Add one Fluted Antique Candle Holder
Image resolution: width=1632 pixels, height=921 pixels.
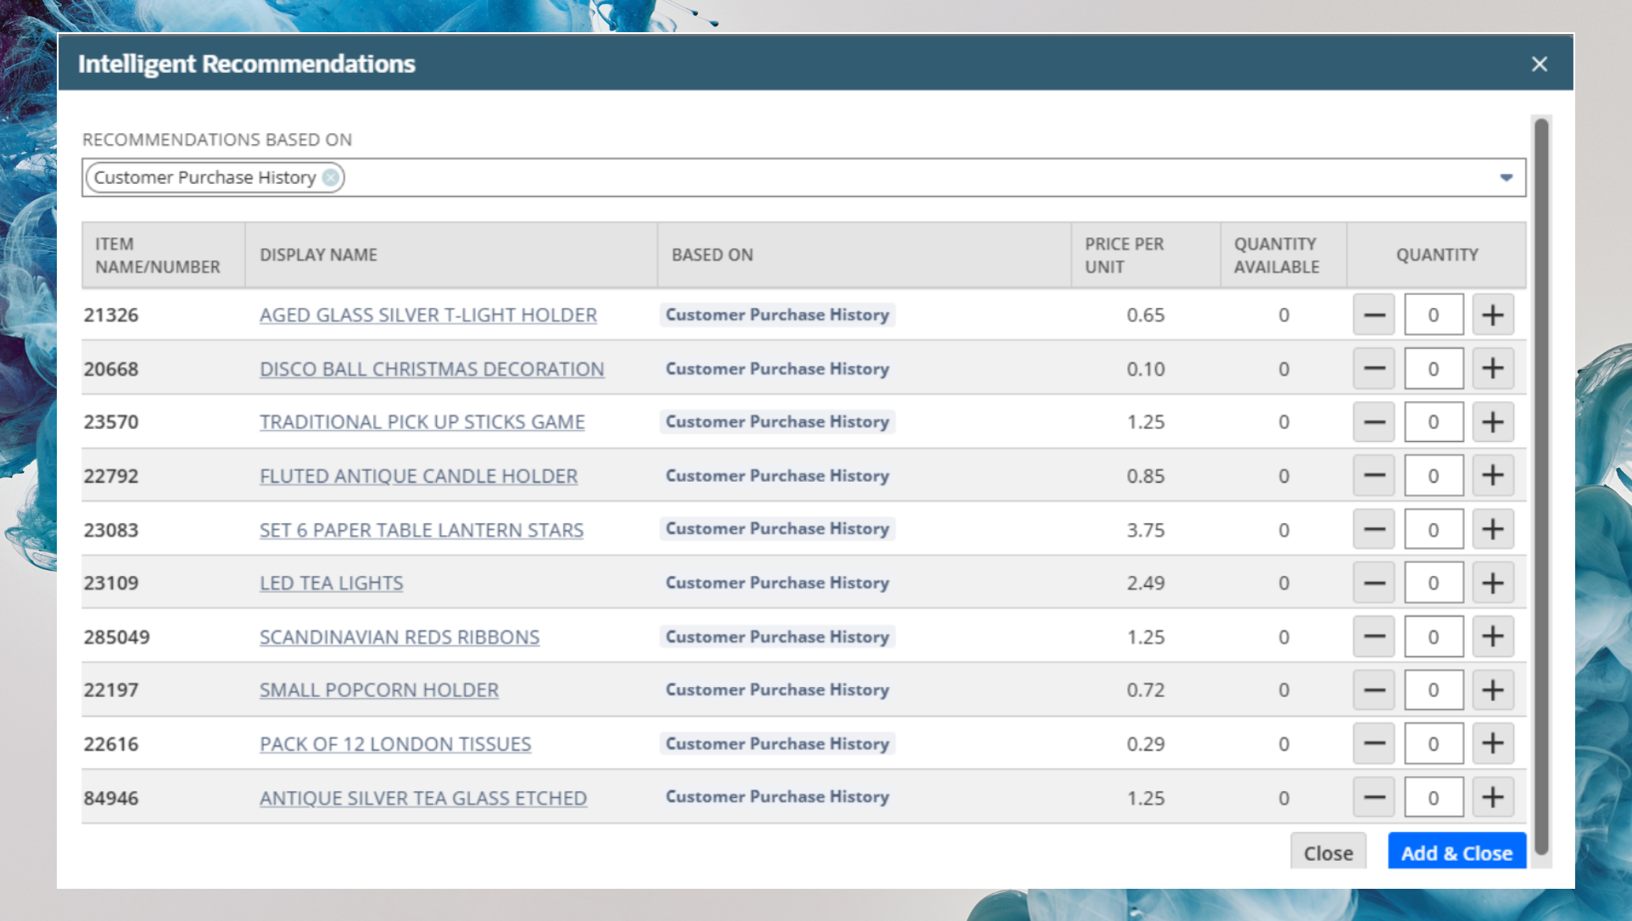pos(1493,476)
